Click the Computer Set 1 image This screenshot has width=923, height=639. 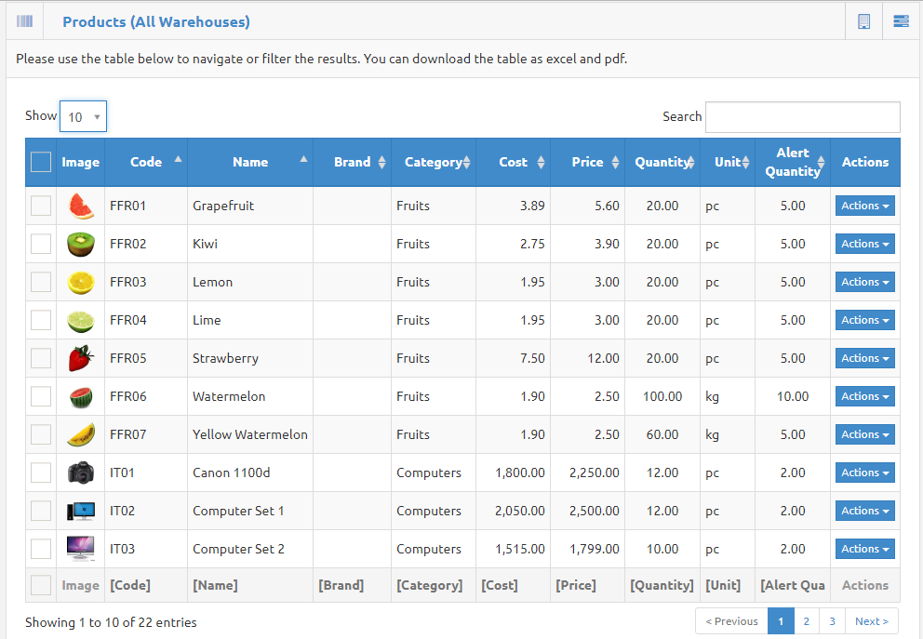click(81, 512)
